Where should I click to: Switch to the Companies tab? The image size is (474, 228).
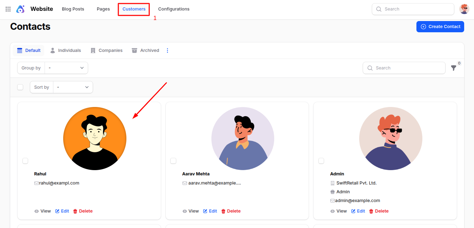tap(106, 51)
